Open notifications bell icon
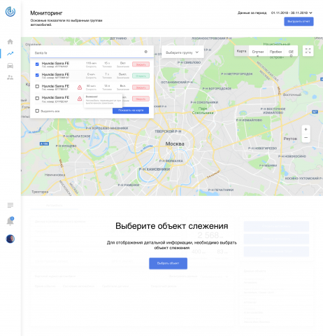Image resolution: width=323 pixels, height=336 pixels. (x=10, y=221)
